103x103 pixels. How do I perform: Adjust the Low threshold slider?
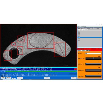(x=93, y=76)
